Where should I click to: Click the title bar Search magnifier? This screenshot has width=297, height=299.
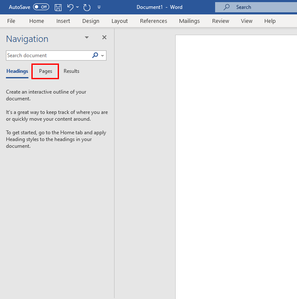point(227,7)
